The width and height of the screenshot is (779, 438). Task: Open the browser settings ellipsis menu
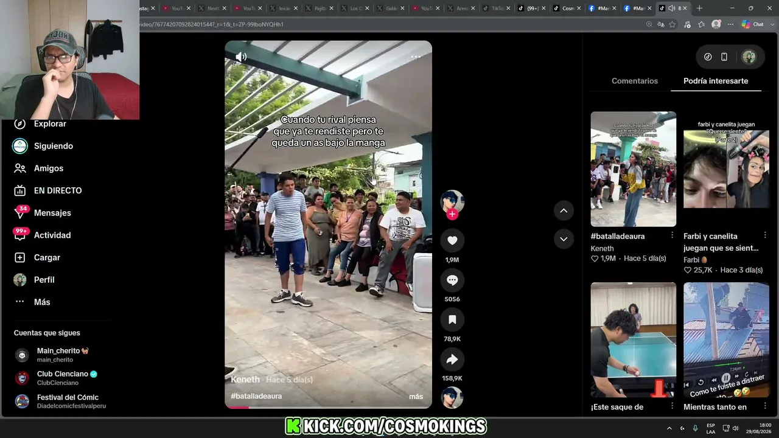[x=730, y=24]
